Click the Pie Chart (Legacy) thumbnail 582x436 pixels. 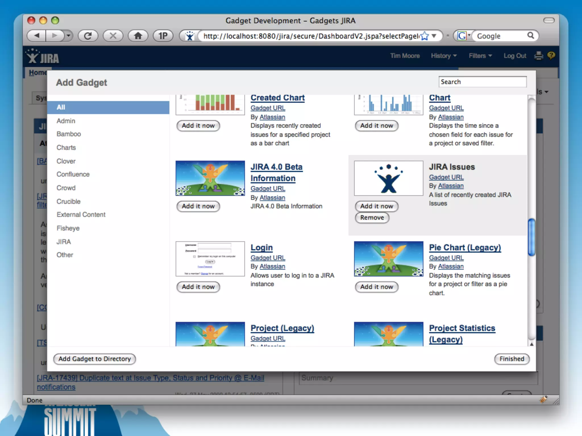tap(388, 259)
